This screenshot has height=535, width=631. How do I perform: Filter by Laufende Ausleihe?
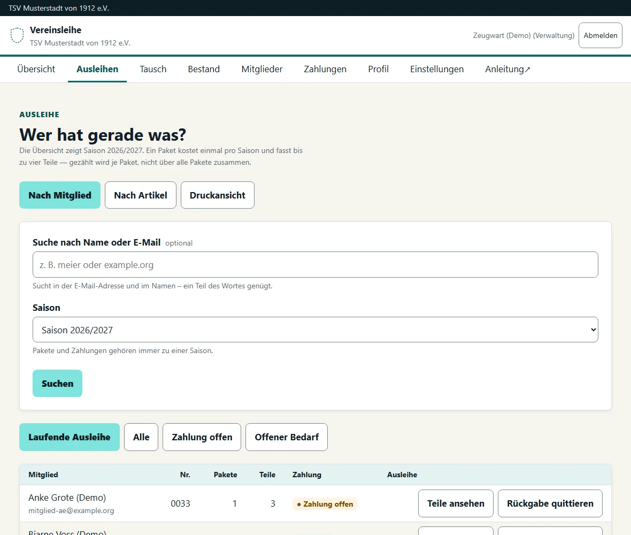pos(69,437)
